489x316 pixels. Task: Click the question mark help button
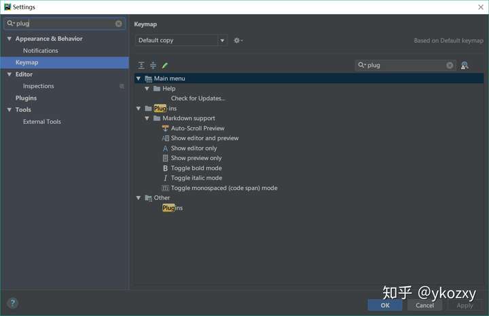click(x=12, y=303)
